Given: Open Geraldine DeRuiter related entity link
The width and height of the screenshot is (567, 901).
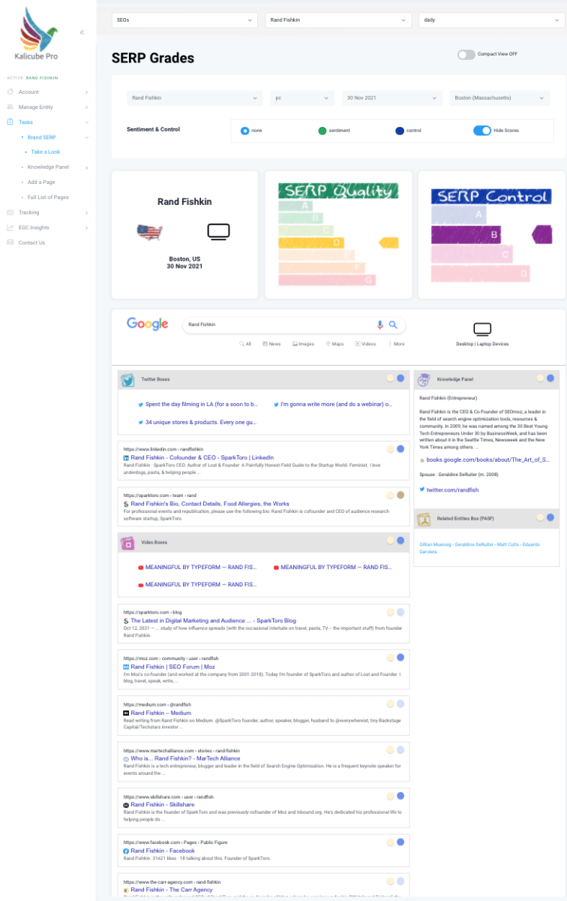Looking at the screenshot, I should pyautogui.click(x=474, y=543).
